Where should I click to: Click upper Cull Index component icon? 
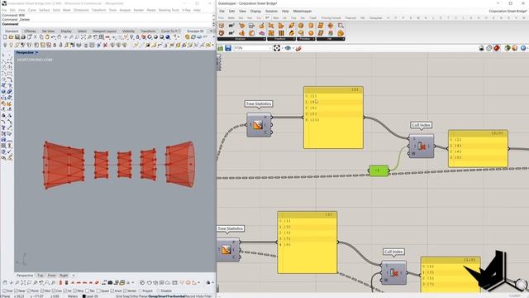click(x=422, y=147)
